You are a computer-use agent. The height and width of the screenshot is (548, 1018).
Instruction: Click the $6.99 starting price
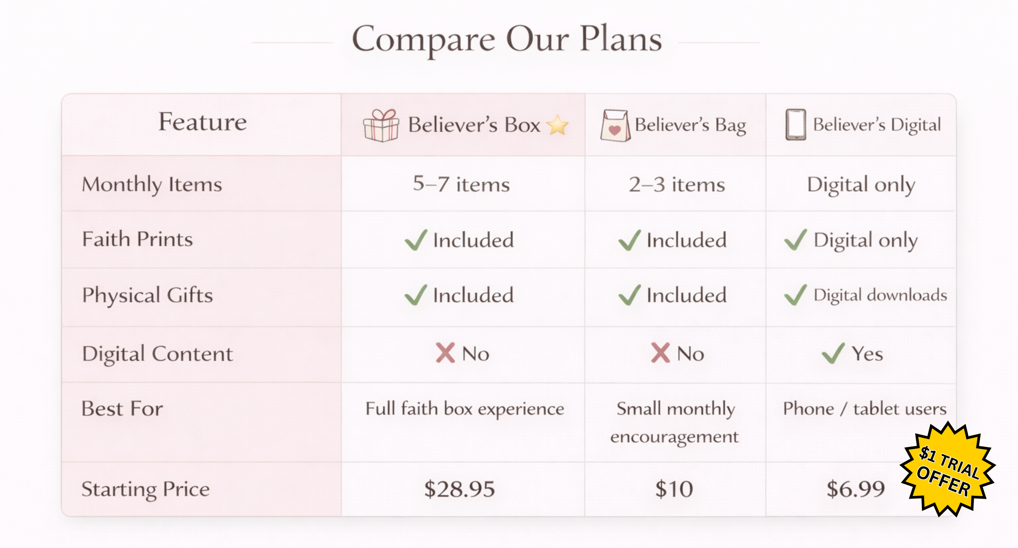click(x=856, y=489)
